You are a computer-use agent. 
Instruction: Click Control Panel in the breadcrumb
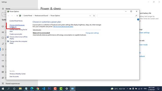tap(28, 16)
